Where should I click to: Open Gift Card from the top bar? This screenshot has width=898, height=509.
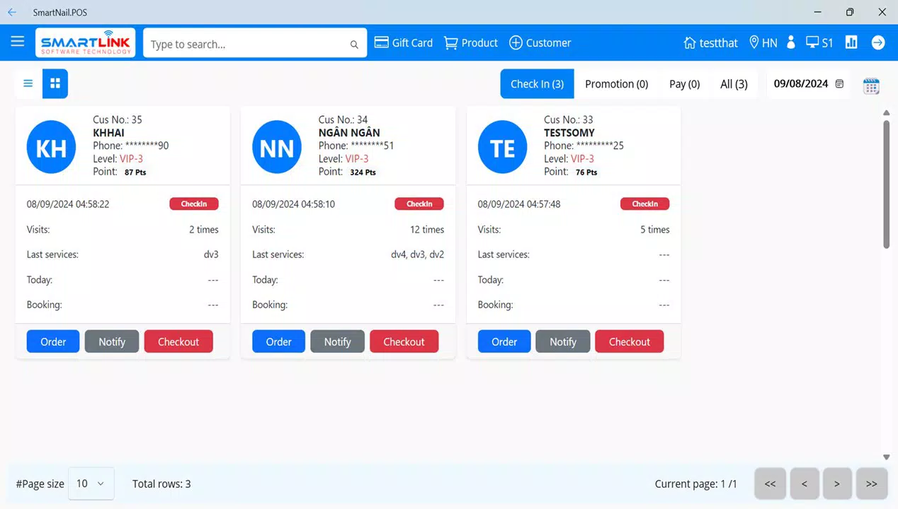click(x=403, y=43)
